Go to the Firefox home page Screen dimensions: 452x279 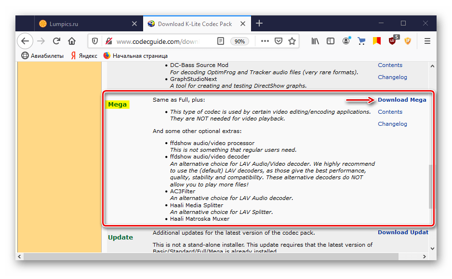click(72, 41)
